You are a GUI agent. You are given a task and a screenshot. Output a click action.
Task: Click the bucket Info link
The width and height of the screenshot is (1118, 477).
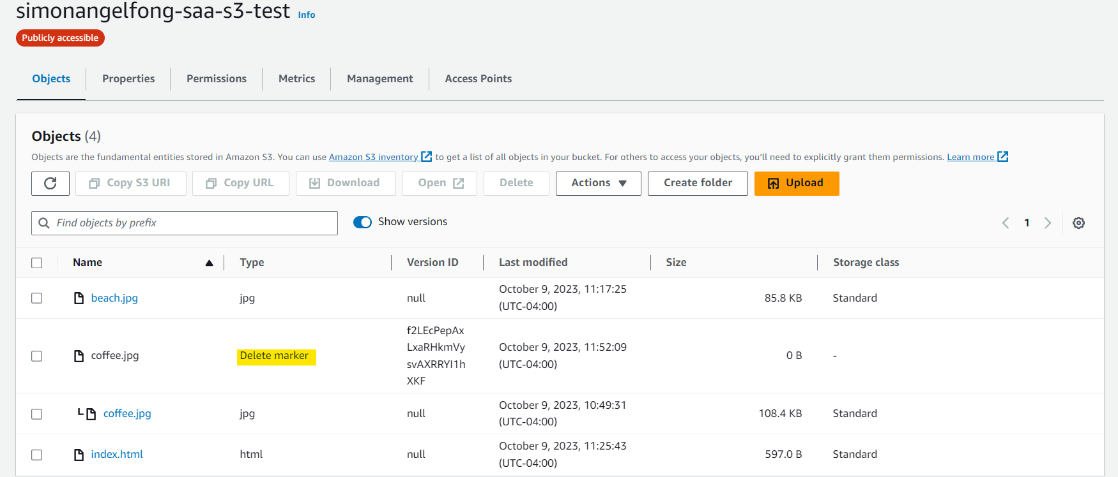click(307, 15)
